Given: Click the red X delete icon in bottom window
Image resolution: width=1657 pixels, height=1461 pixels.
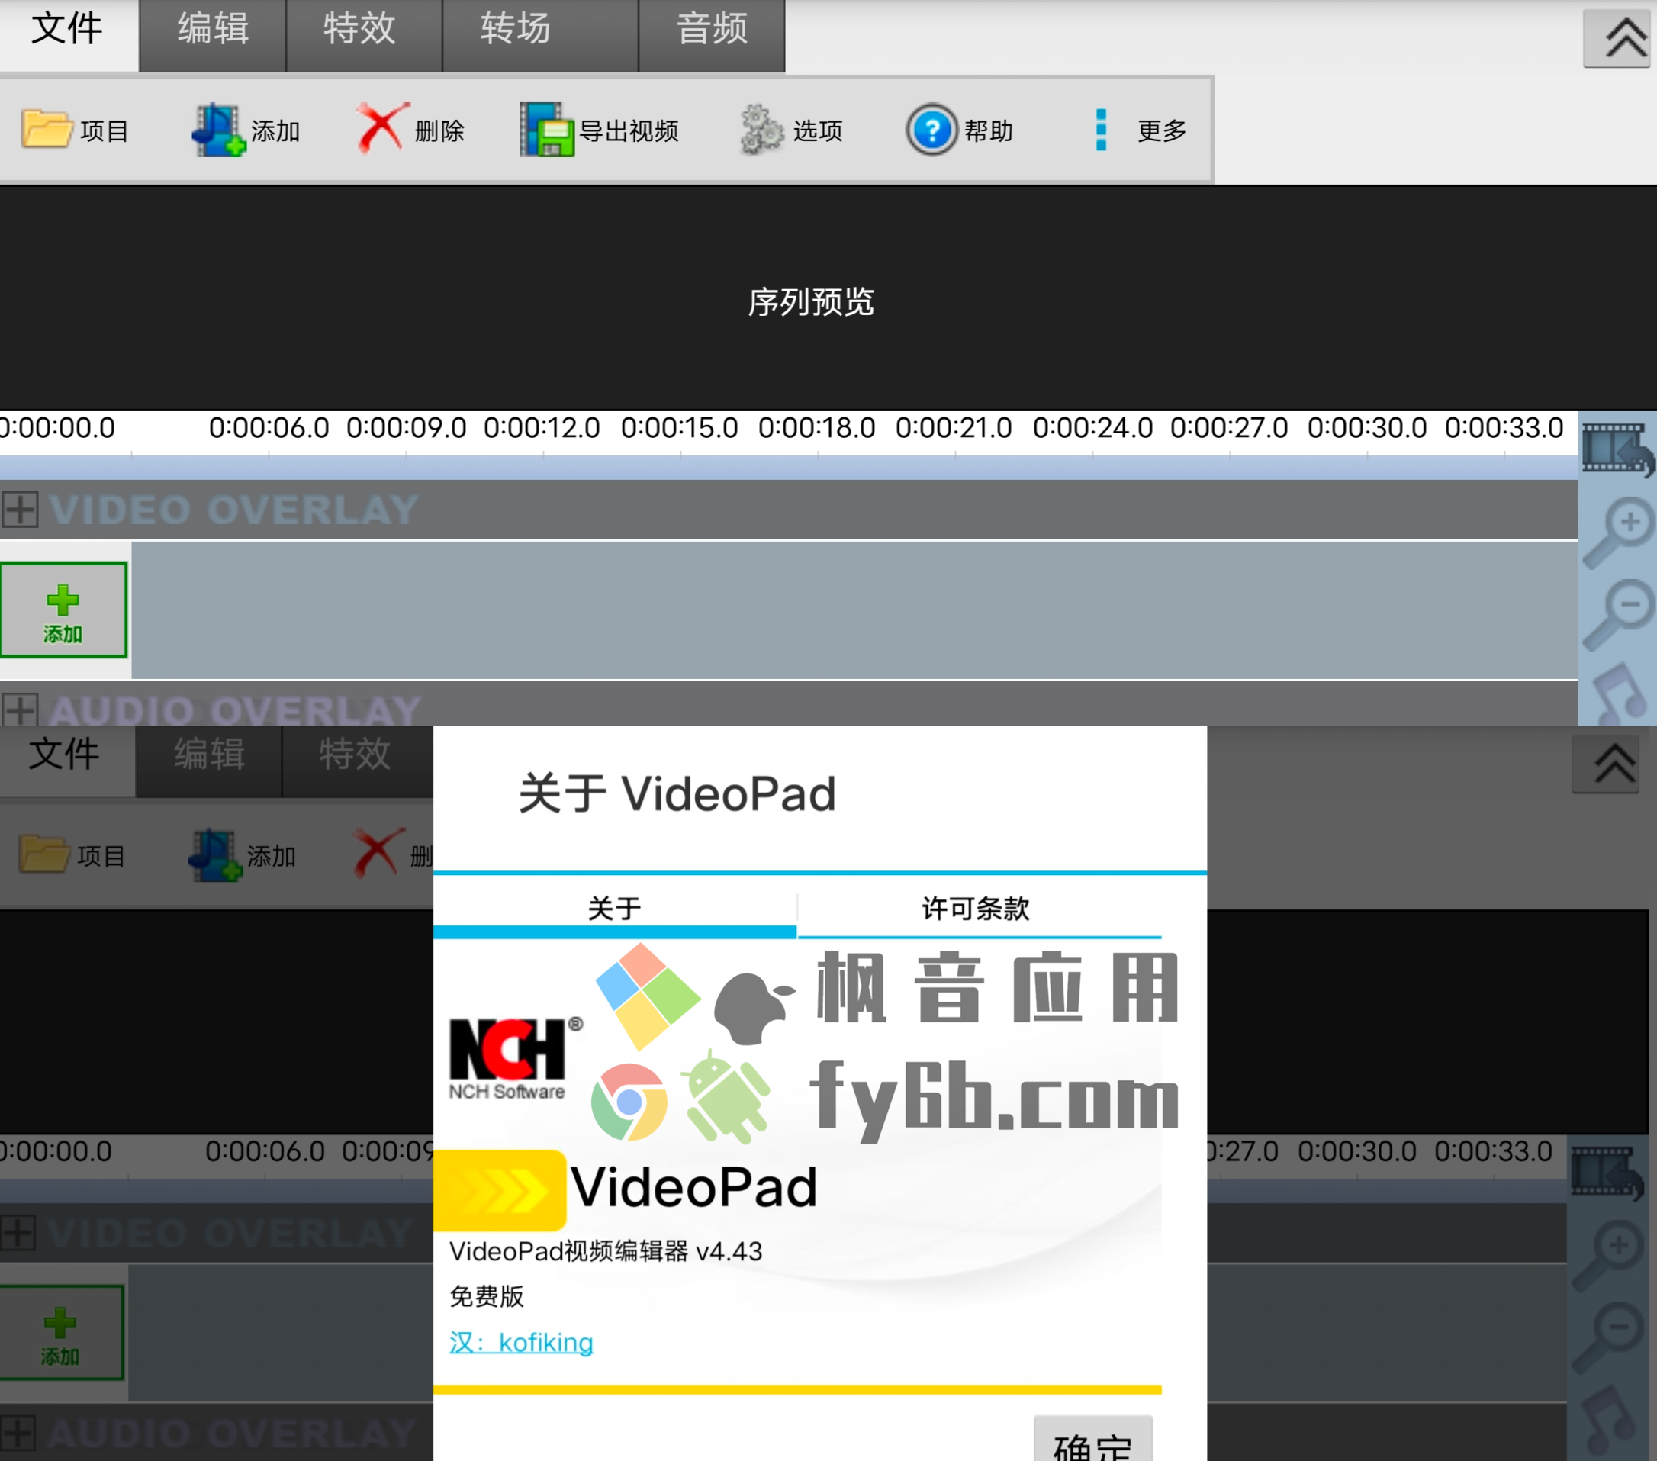Looking at the screenshot, I should (378, 852).
